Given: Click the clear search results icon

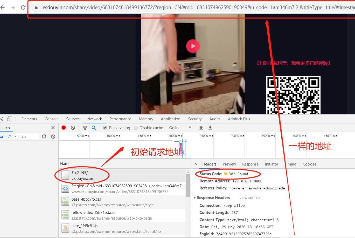Looking at the screenshot, I should 53,136.
